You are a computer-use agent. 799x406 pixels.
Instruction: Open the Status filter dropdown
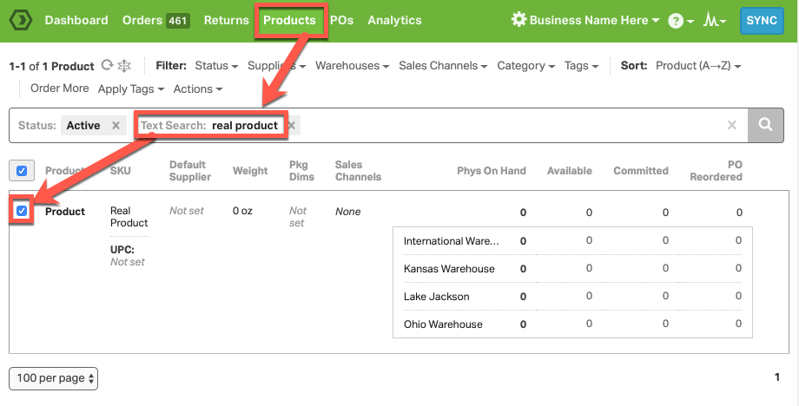coord(216,66)
